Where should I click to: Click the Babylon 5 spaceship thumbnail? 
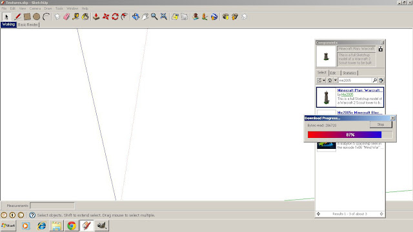pyautogui.click(x=327, y=146)
